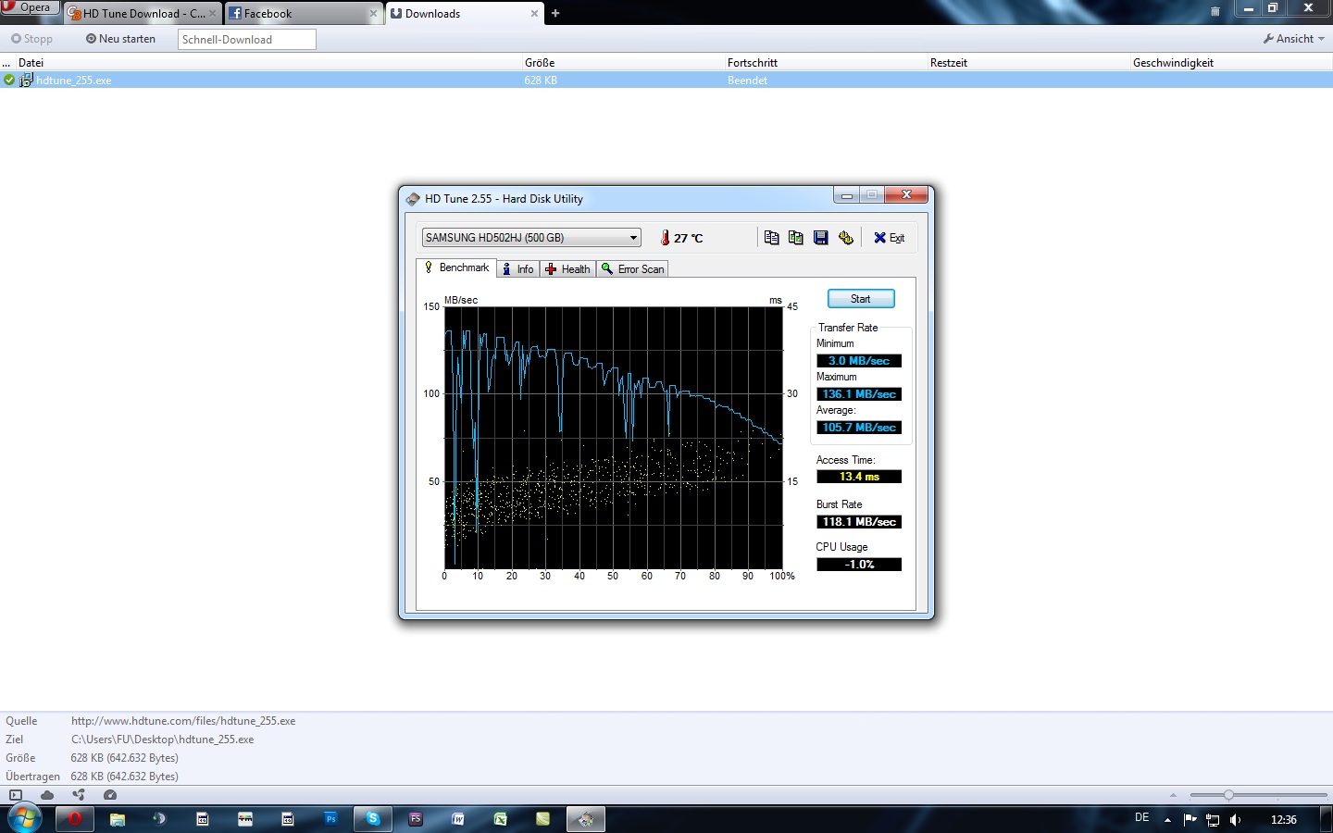Open Microsoft Word from taskbar
The image size is (1333, 833).
point(458,819)
